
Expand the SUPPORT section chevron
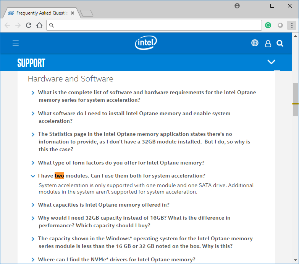coord(272,62)
